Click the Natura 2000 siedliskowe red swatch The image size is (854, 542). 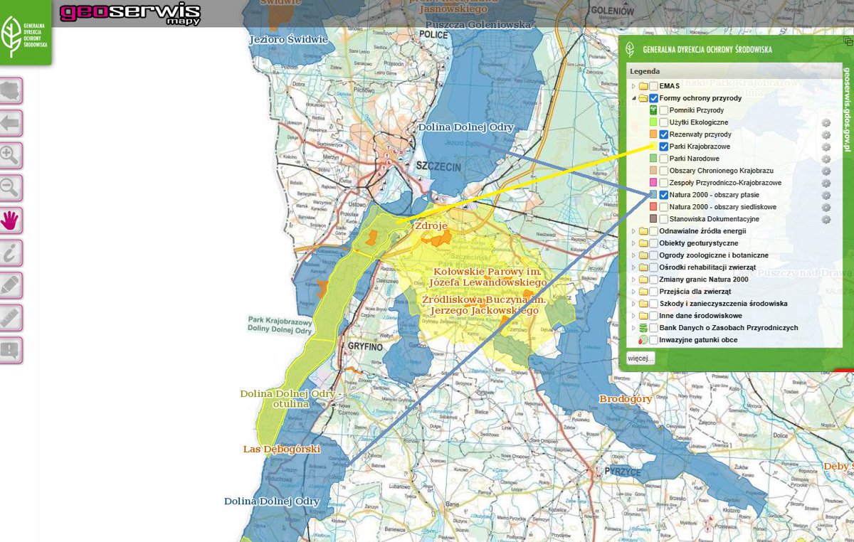click(x=653, y=207)
